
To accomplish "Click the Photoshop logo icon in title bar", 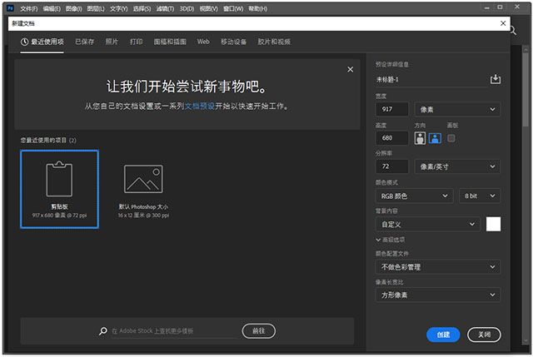I will tap(9, 7).
